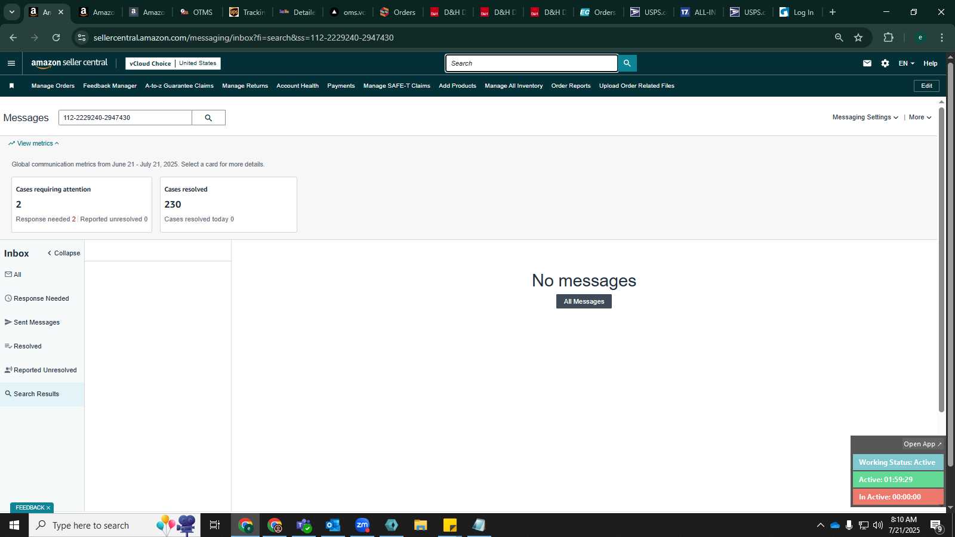Click the browser address bar URL

tap(244, 38)
